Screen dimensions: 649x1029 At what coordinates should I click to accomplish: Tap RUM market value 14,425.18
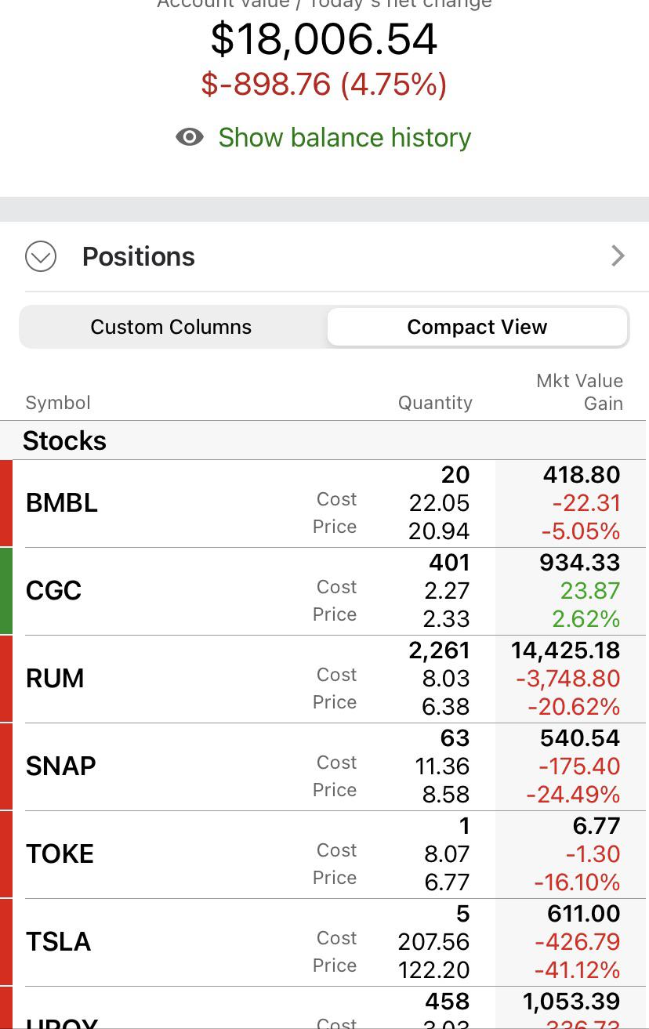tap(565, 650)
